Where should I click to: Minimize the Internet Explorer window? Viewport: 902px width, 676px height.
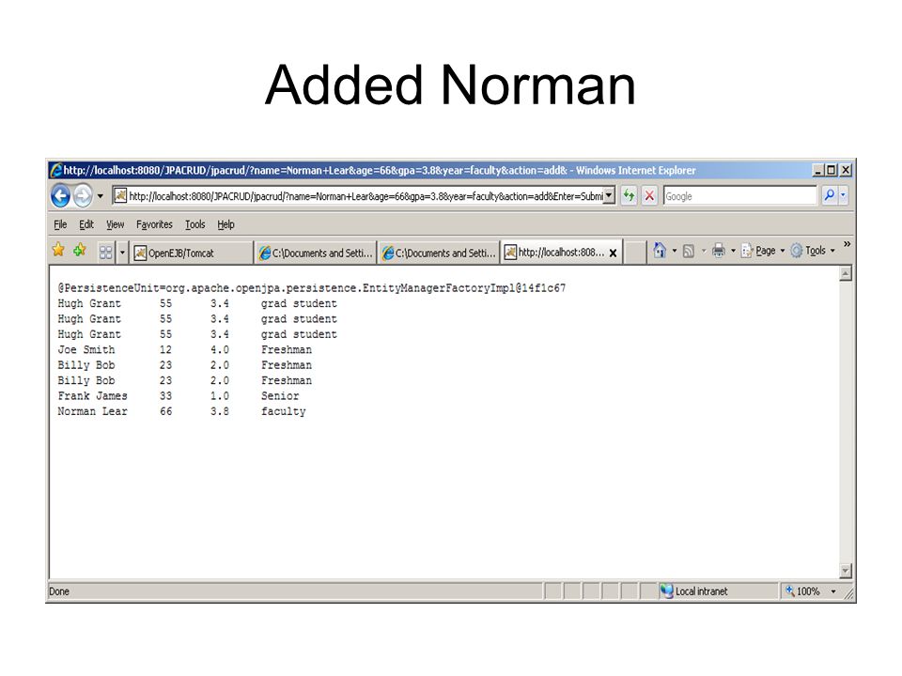tap(818, 170)
